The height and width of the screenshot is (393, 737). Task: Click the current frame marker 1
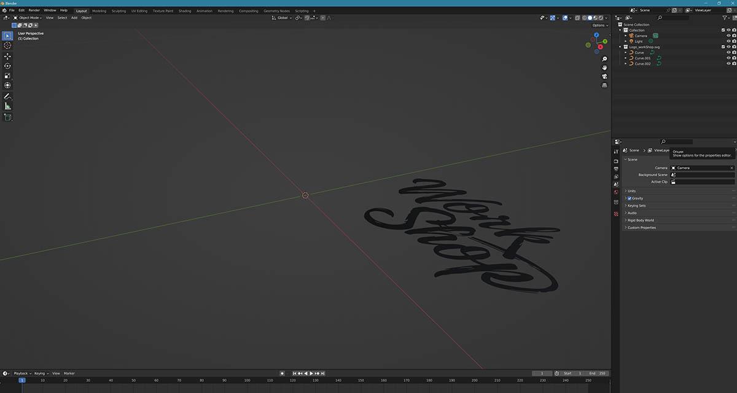click(x=22, y=381)
